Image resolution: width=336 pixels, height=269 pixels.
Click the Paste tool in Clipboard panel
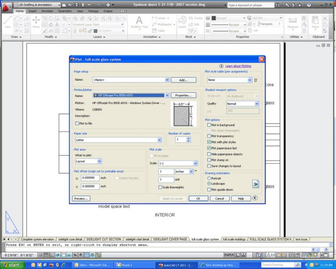point(315,22)
